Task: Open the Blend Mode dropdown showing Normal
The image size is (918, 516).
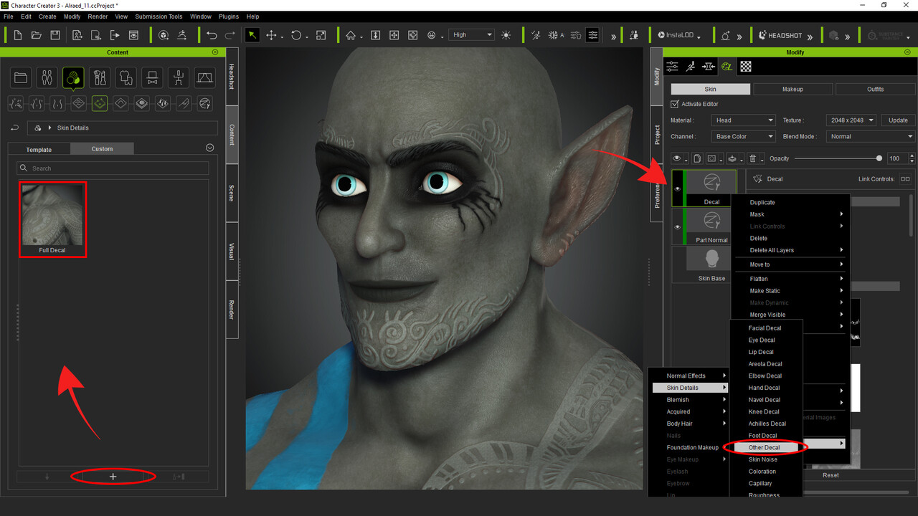Action: 871,136
